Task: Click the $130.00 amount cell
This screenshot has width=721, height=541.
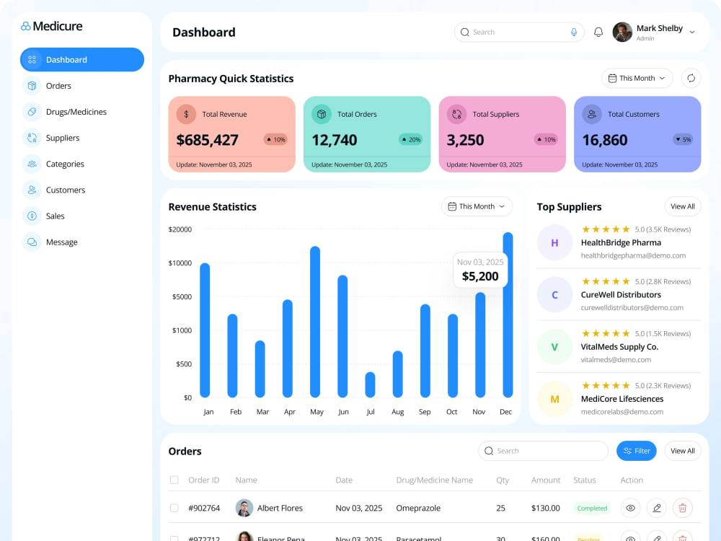Action: (x=545, y=508)
